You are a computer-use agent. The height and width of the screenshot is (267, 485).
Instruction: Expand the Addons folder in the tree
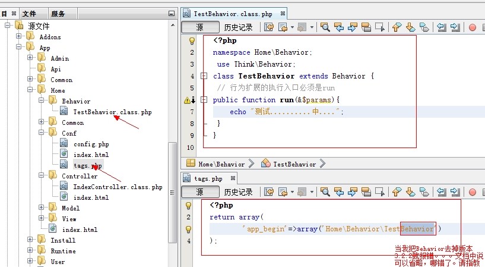pos(20,37)
